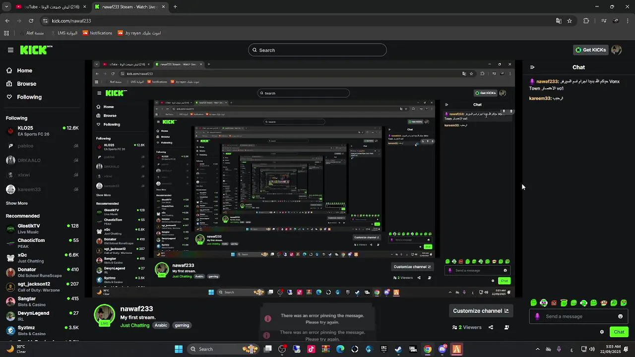Viewport: 635px width, 357px height.
Task: Open the profile avatar menu beside Get KICKs
Action: point(616,50)
